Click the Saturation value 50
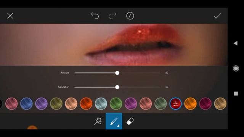The height and width of the screenshot is (137, 244). pos(167,87)
